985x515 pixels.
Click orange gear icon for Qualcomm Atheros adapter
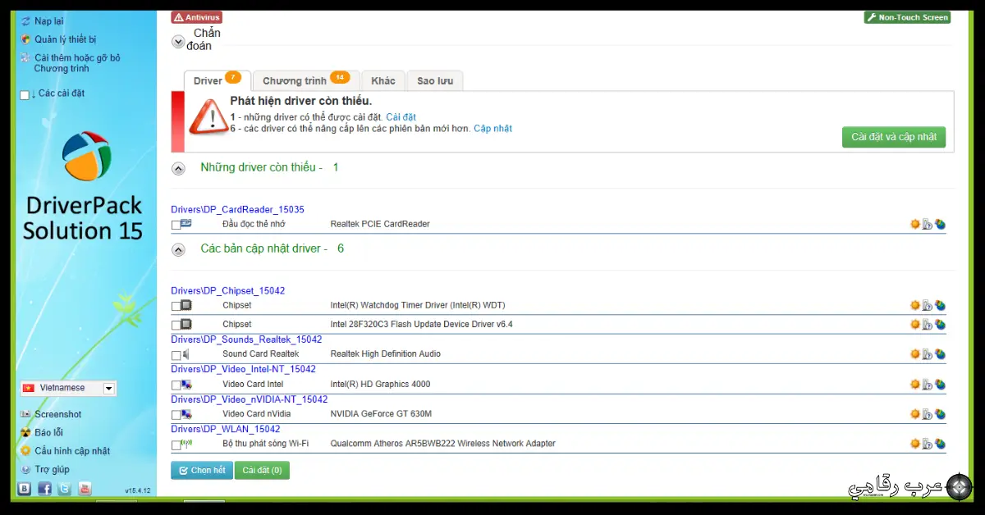pos(915,444)
